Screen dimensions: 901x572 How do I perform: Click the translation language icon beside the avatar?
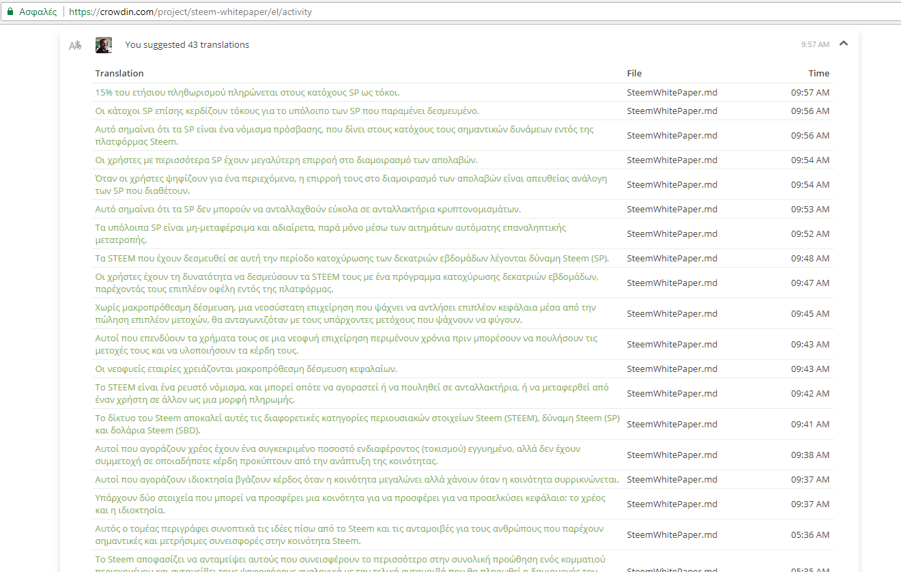pyautogui.click(x=75, y=45)
